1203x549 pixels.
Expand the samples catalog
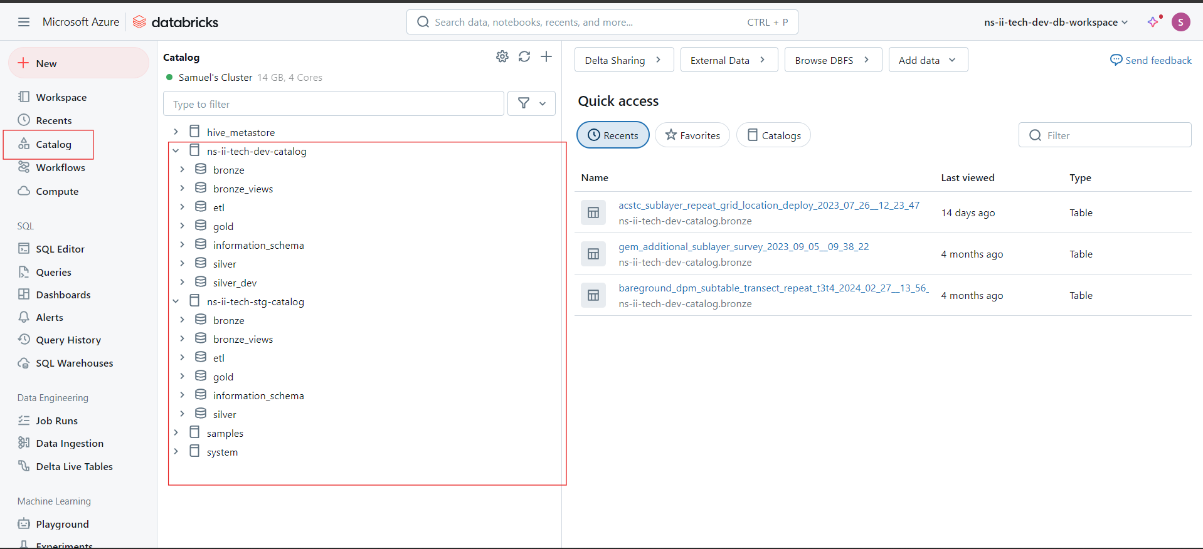176,432
